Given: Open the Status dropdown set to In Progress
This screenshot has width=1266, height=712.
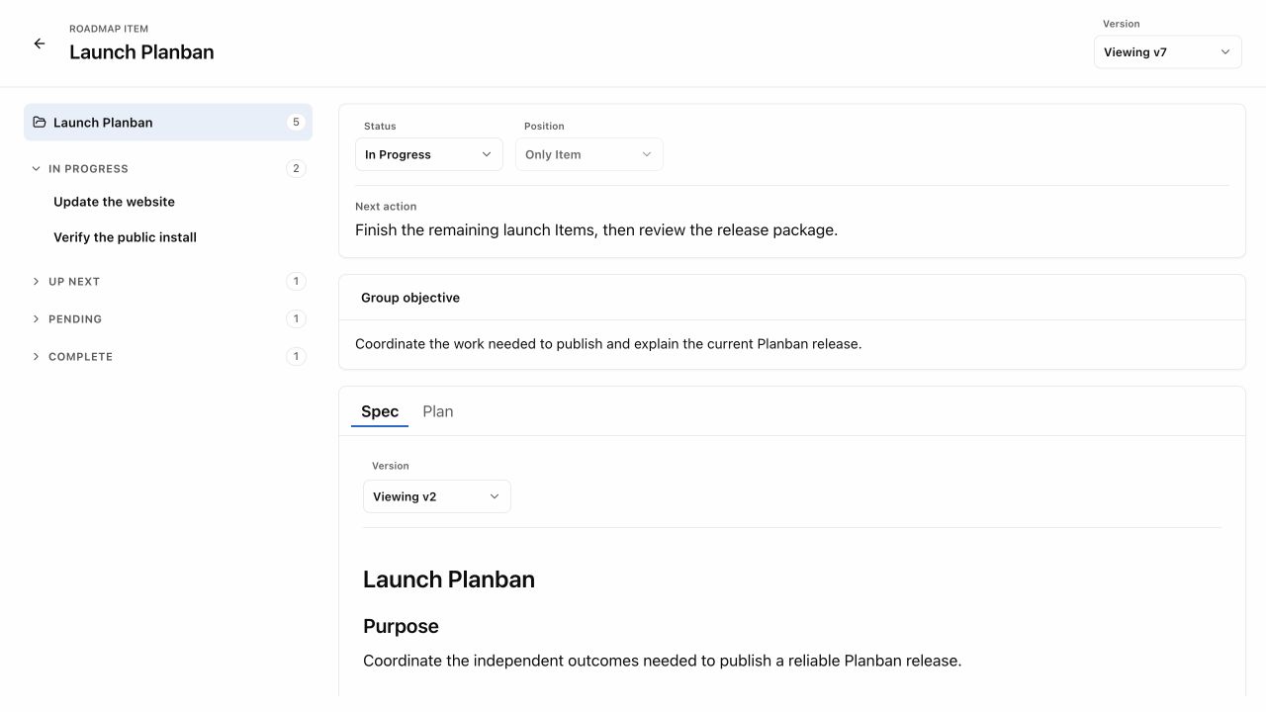Looking at the screenshot, I should click(429, 154).
